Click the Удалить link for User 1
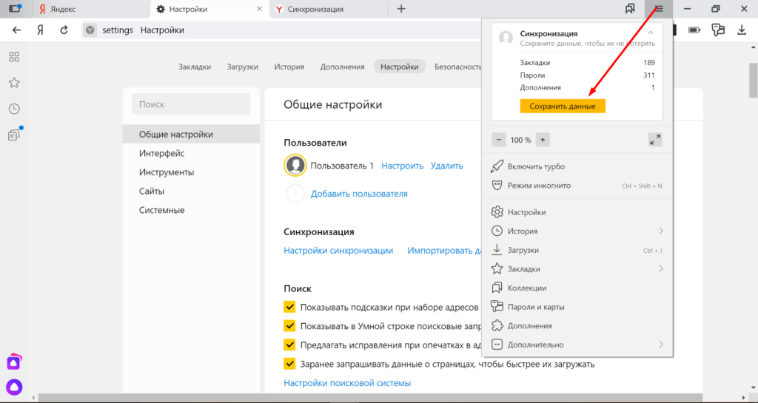This screenshot has width=758, height=403. pyautogui.click(x=446, y=166)
